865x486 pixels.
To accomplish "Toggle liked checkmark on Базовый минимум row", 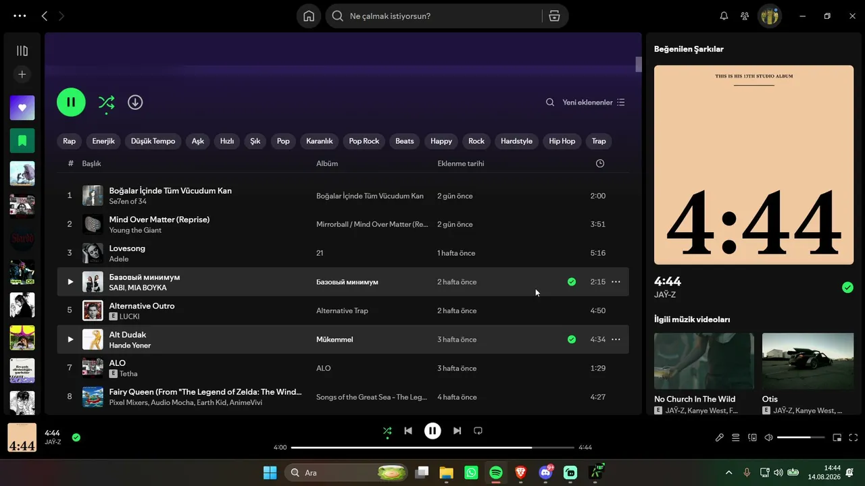I will tap(572, 282).
